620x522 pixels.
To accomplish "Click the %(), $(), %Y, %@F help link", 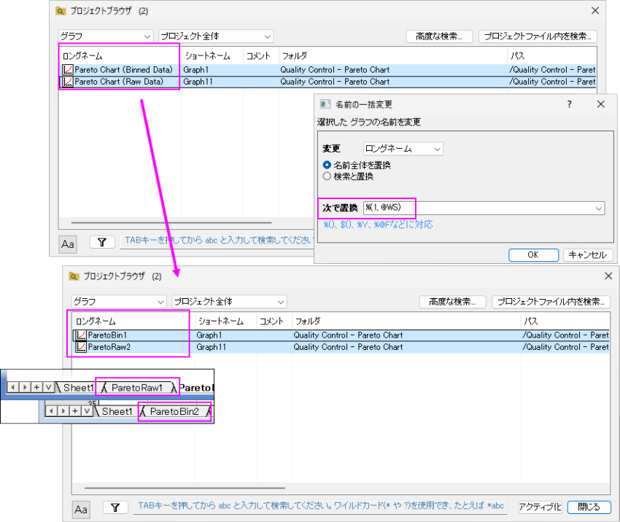I will pyautogui.click(x=378, y=225).
